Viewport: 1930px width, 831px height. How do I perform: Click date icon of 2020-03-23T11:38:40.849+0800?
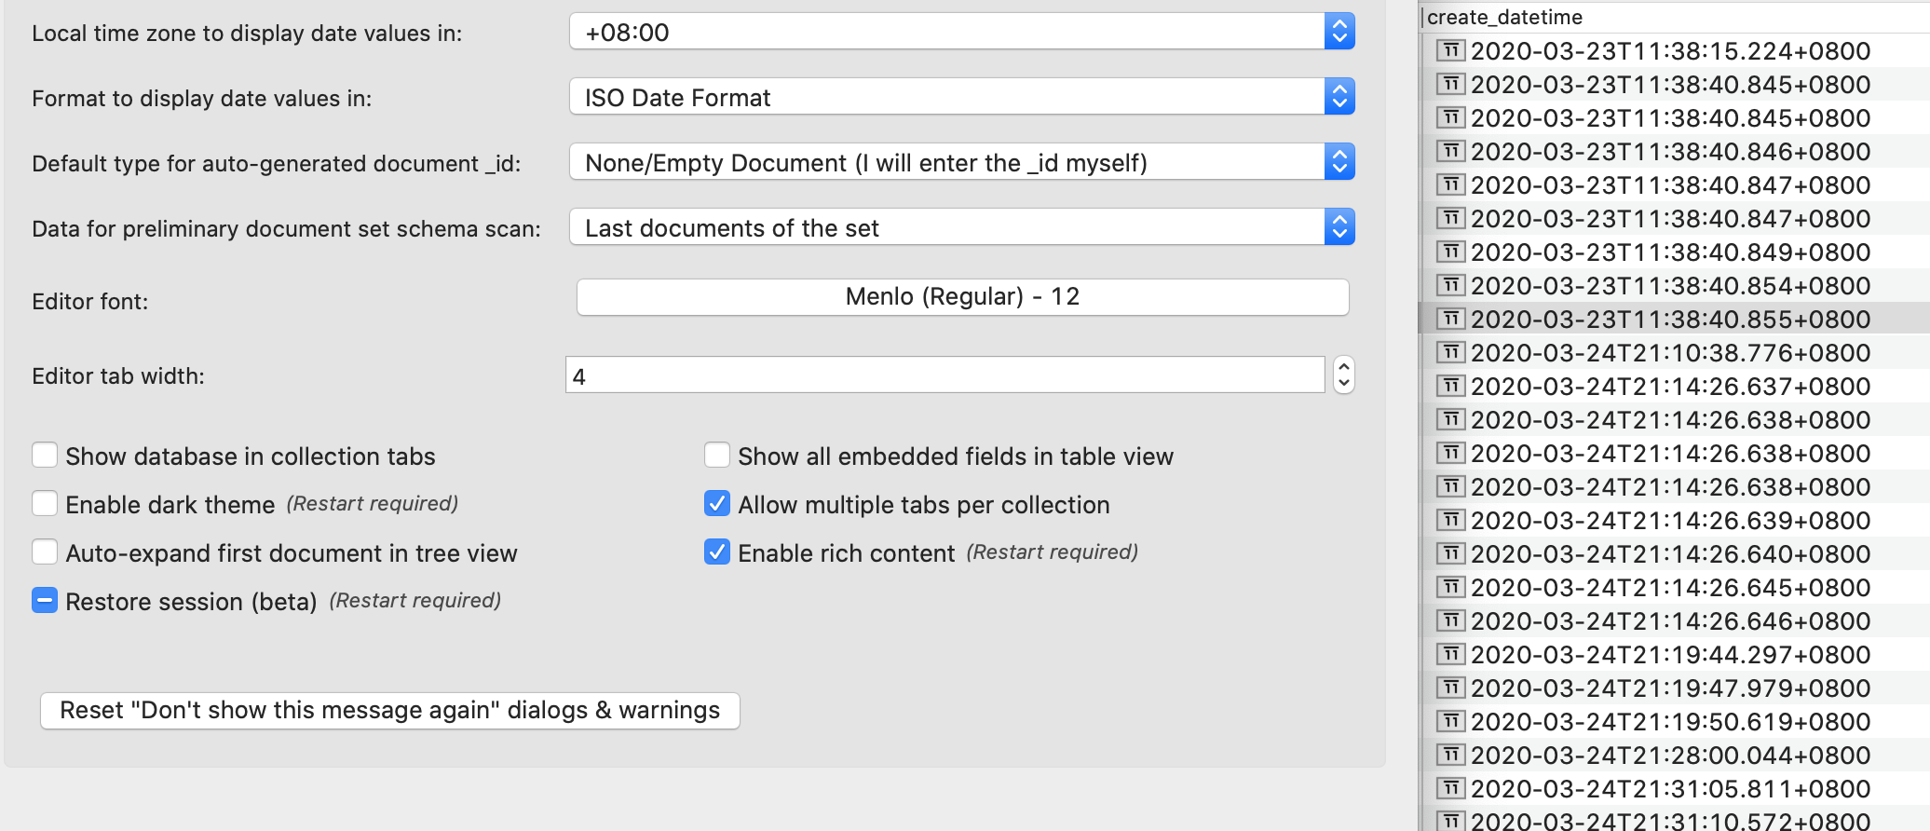coord(1451,252)
